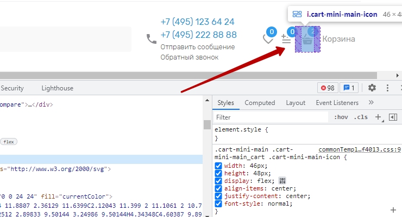Add new style rule plus icon
Image resolution: width=402 pixels, height=217 pixels.
tap(379, 117)
